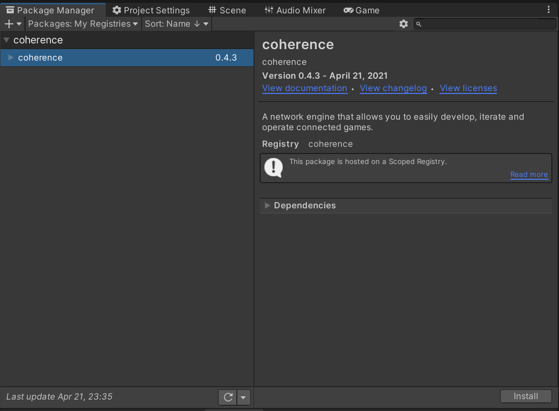Click the scoped registry warning icon
The image size is (559, 411).
[274, 168]
